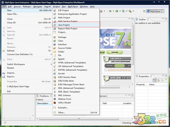
Task: Click the UML1 Model icon
Action: point(55,103)
